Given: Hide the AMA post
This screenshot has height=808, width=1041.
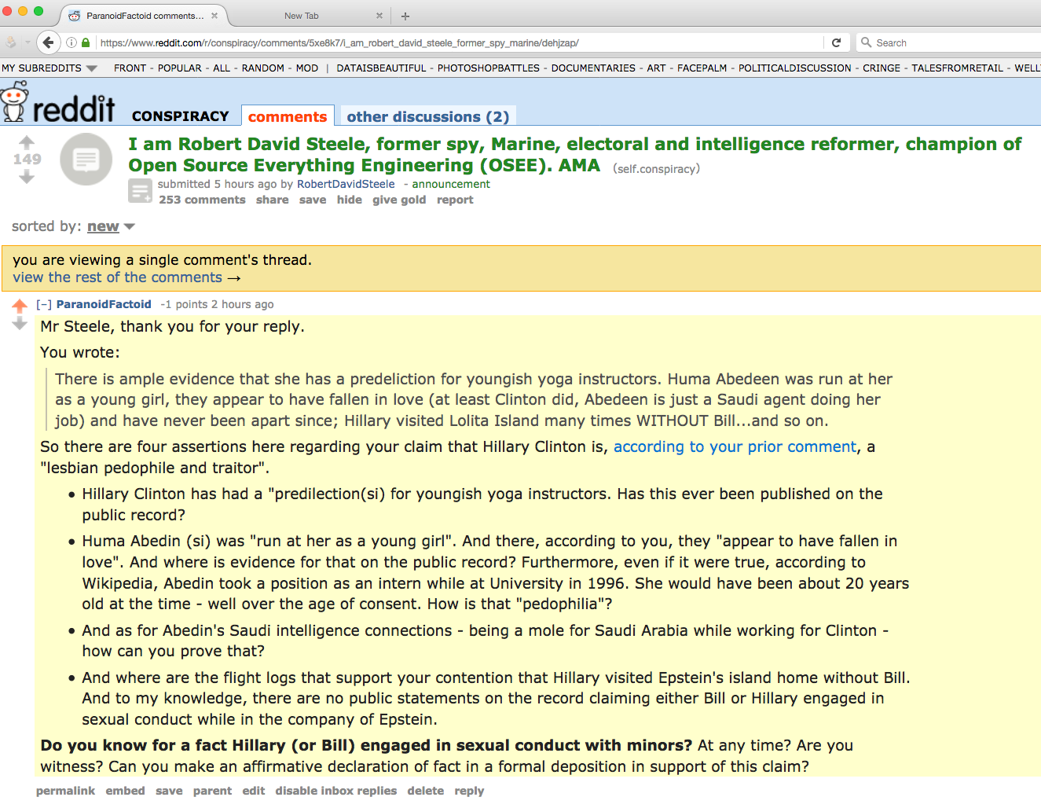Looking at the screenshot, I should (x=350, y=200).
